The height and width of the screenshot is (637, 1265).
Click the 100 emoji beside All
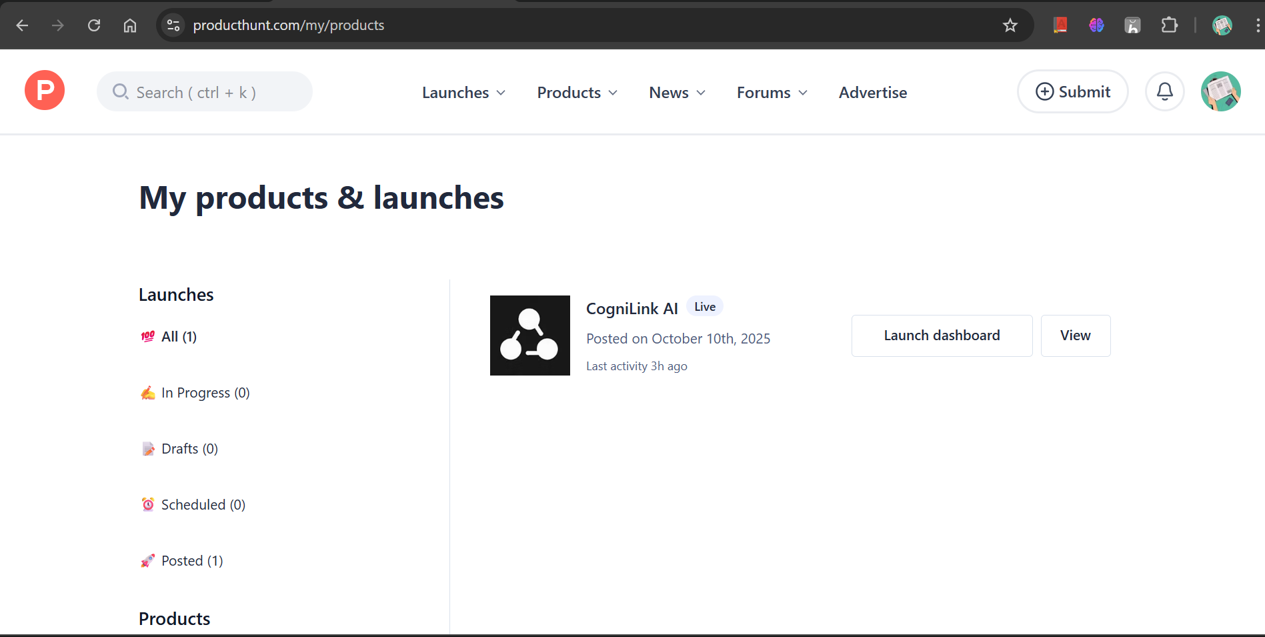pos(148,336)
